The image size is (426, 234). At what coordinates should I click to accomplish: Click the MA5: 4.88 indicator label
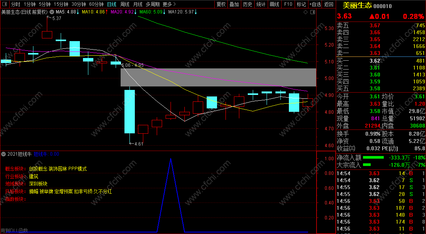[x=67, y=12]
